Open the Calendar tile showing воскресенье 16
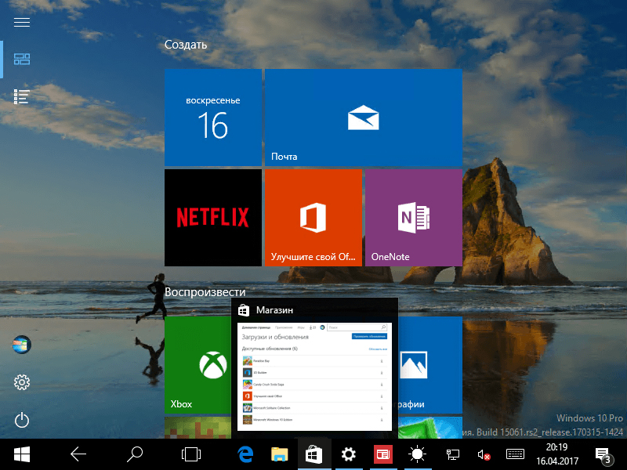The height and width of the screenshot is (470, 627). pos(213,117)
